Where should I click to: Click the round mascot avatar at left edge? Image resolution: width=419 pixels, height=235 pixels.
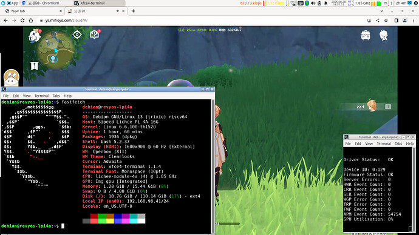11,78
